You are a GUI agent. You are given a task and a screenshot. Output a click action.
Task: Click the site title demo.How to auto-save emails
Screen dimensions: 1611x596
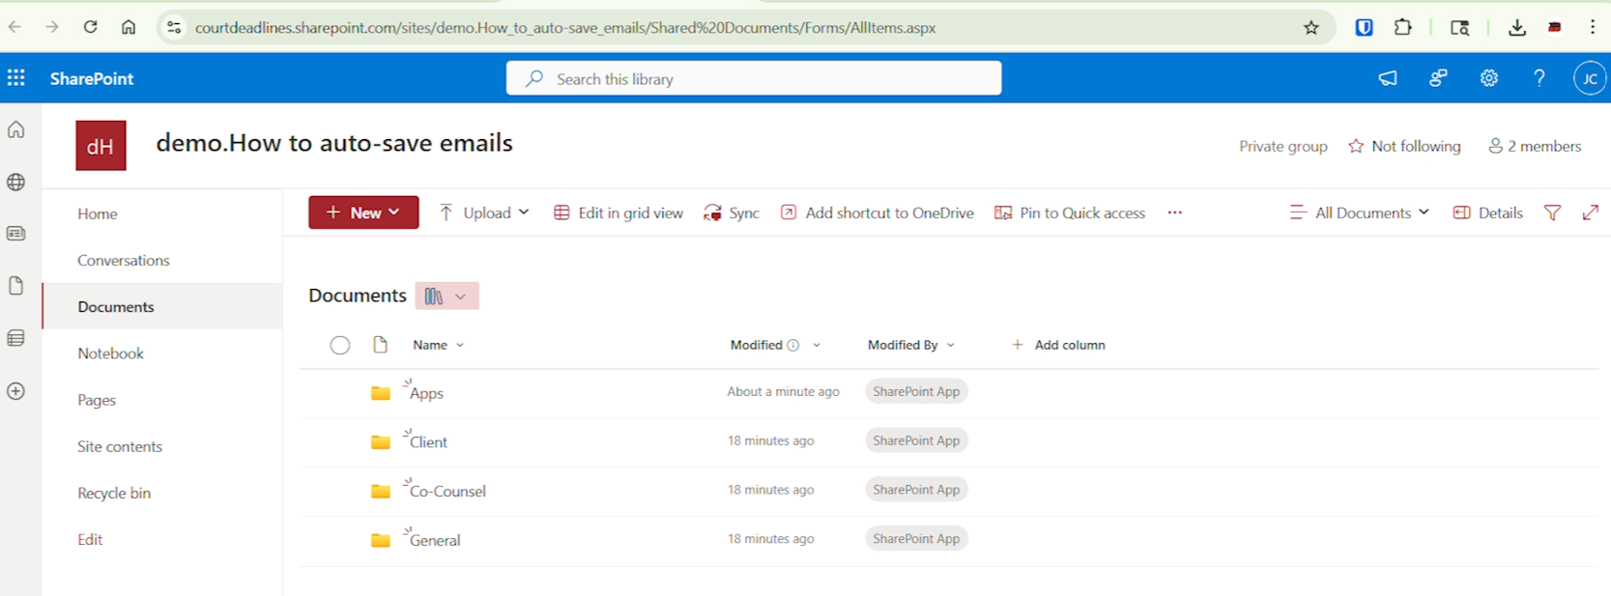[x=334, y=143]
